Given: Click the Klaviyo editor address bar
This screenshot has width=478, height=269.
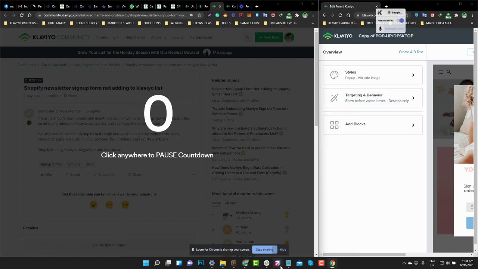Looking at the screenshot, I should [382, 15].
